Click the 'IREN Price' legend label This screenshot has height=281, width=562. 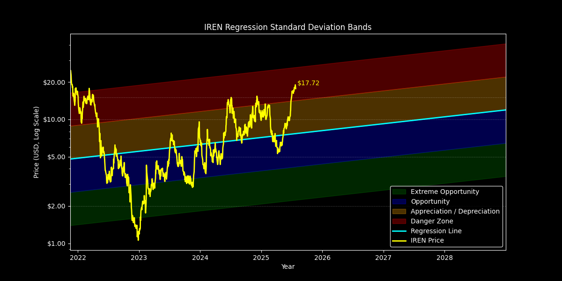tap(427, 241)
